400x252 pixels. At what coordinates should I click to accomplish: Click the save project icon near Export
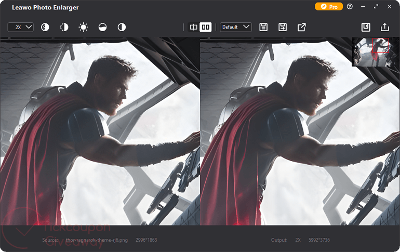pyautogui.click(x=366, y=27)
